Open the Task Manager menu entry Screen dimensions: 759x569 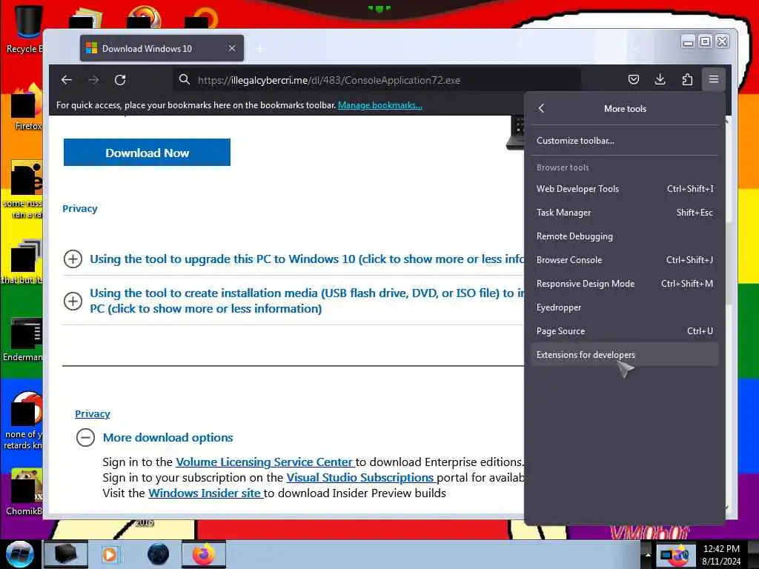(x=624, y=213)
